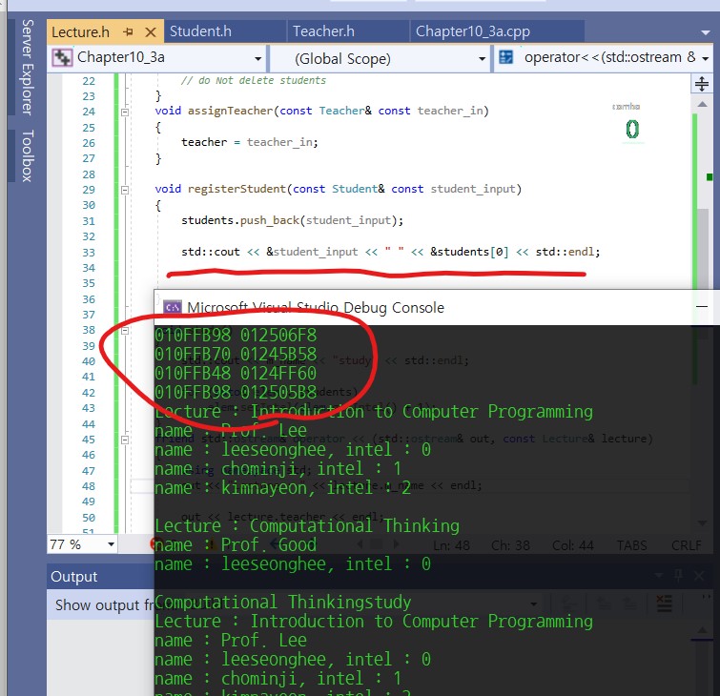Screen dimensions: 720x696
Task: Open the 77 % zoom dropdown
Action: click(x=111, y=545)
